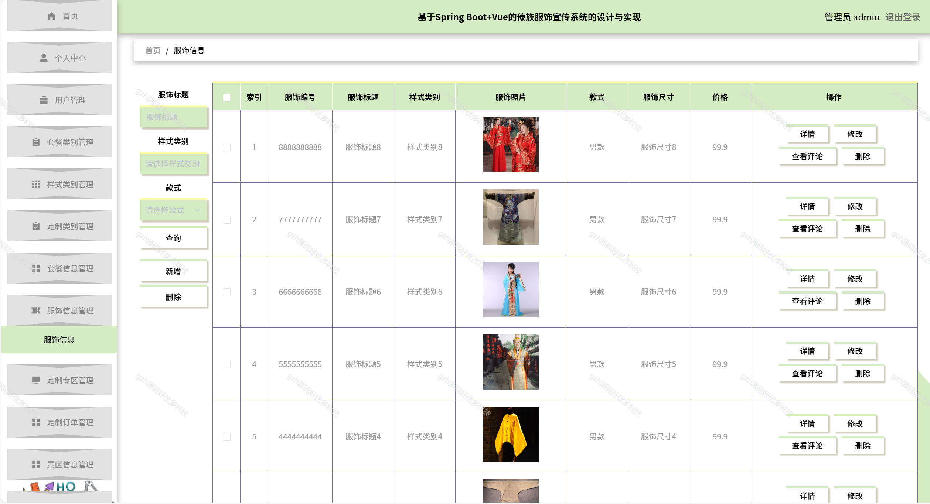Check the row checkbox for 6666666666
Image resolution: width=930 pixels, height=504 pixels.
[x=227, y=292]
